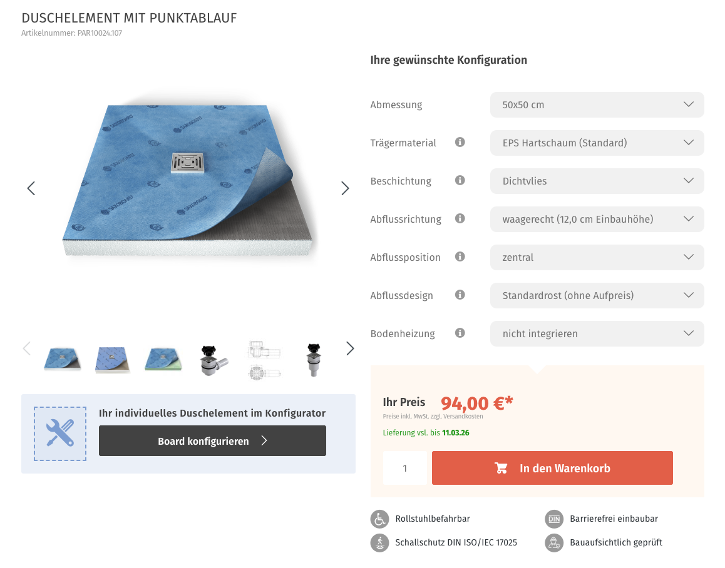Open the Abmessung size dropdown
The height and width of the screenshot is (568, 725).
click(x=597, y=104)
